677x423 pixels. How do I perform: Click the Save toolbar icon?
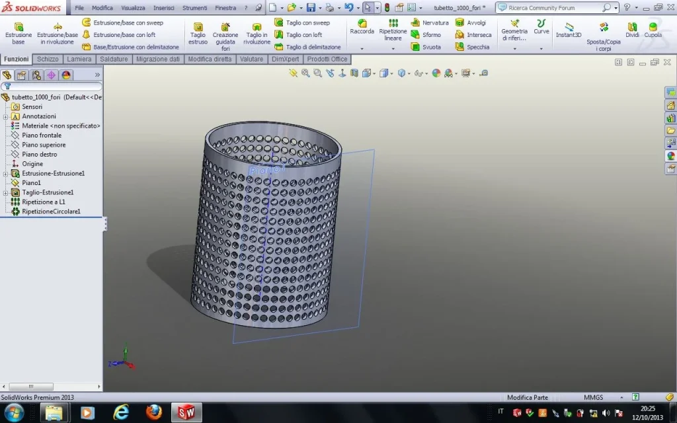(311, 8)
